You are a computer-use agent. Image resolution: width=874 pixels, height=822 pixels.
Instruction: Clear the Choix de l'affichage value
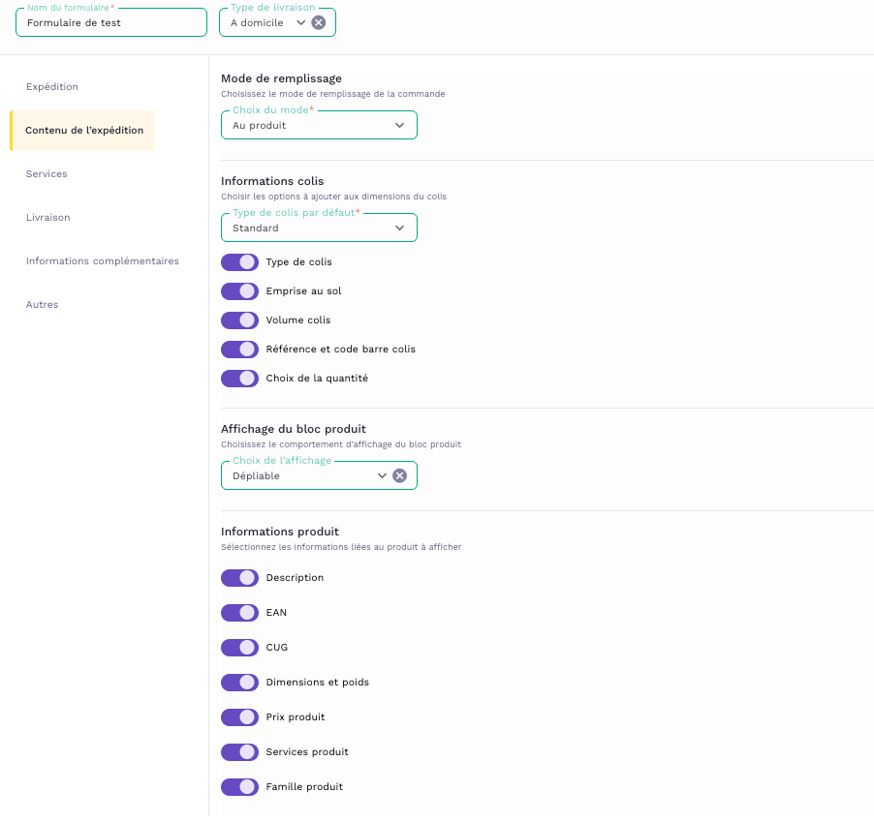tap(399, 475)
